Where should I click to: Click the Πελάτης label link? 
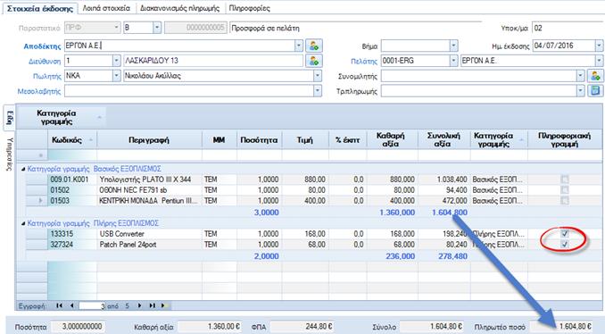pos(363,62)
